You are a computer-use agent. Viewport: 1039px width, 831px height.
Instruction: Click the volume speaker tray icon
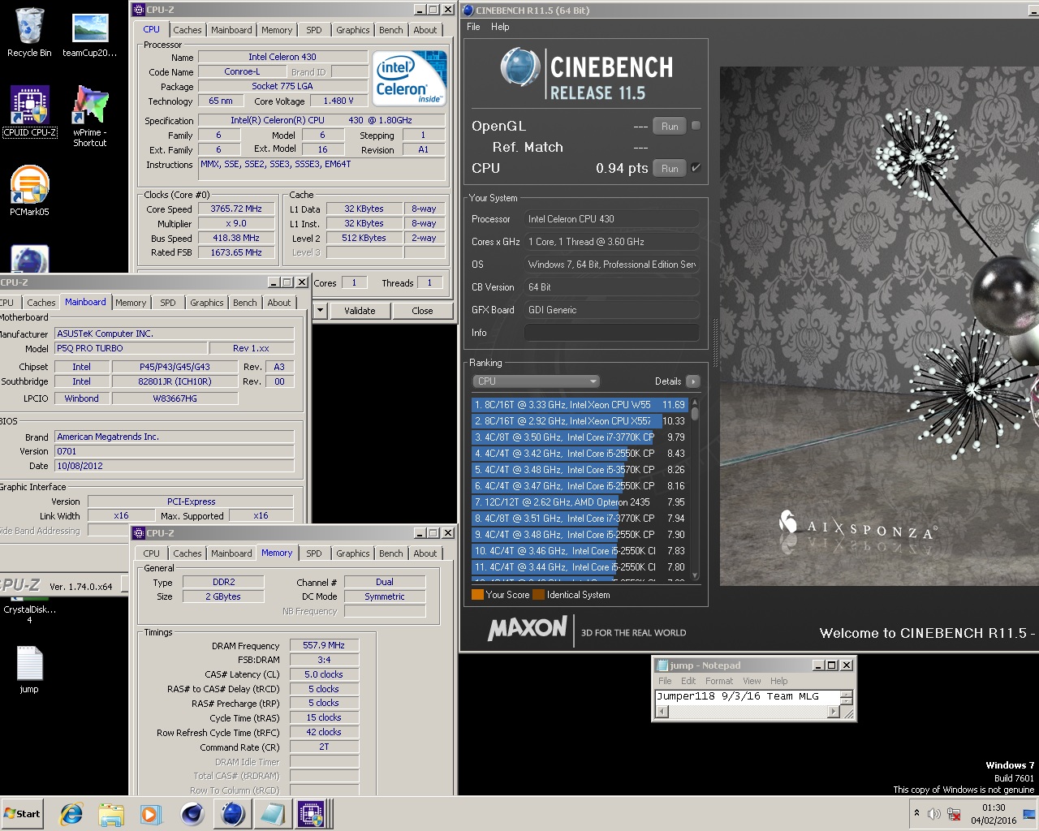point(934,814)
